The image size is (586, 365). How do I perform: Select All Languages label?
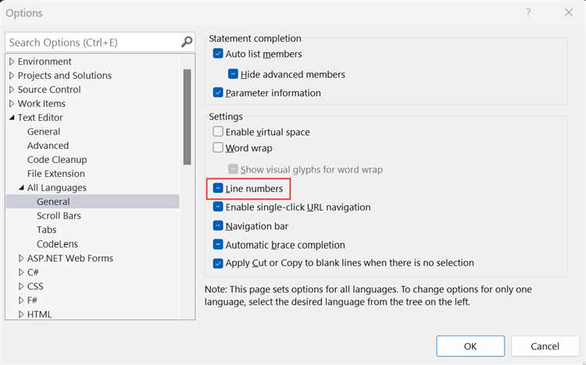[56, 188]
